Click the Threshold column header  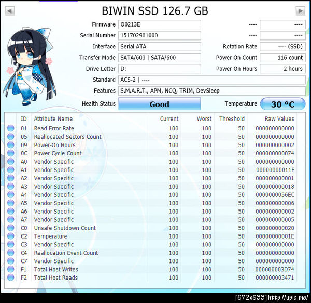click(x=232, y=118)
